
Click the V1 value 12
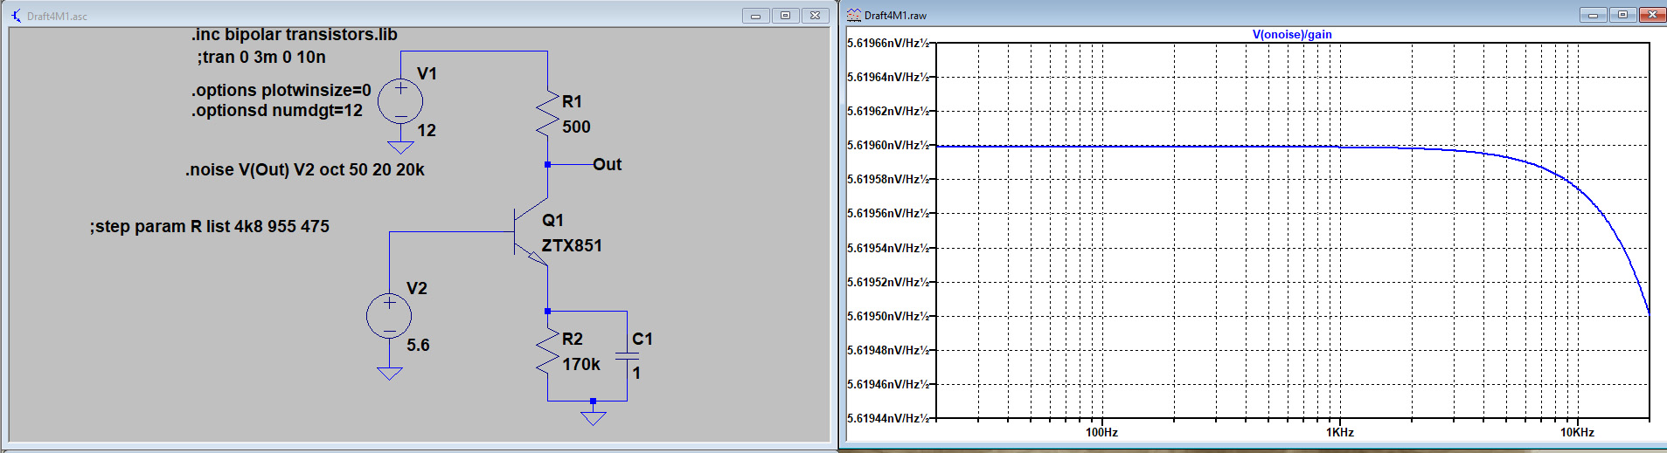coord(427,130)
